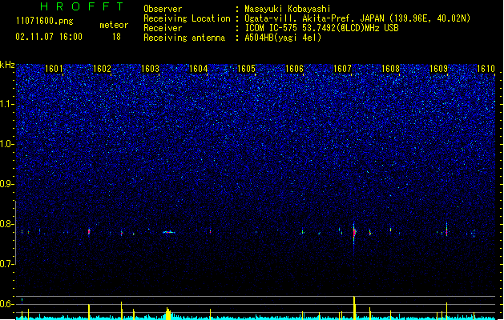Select the Ogata-vill. Akita-Pref. JAPAN location text

357,18
